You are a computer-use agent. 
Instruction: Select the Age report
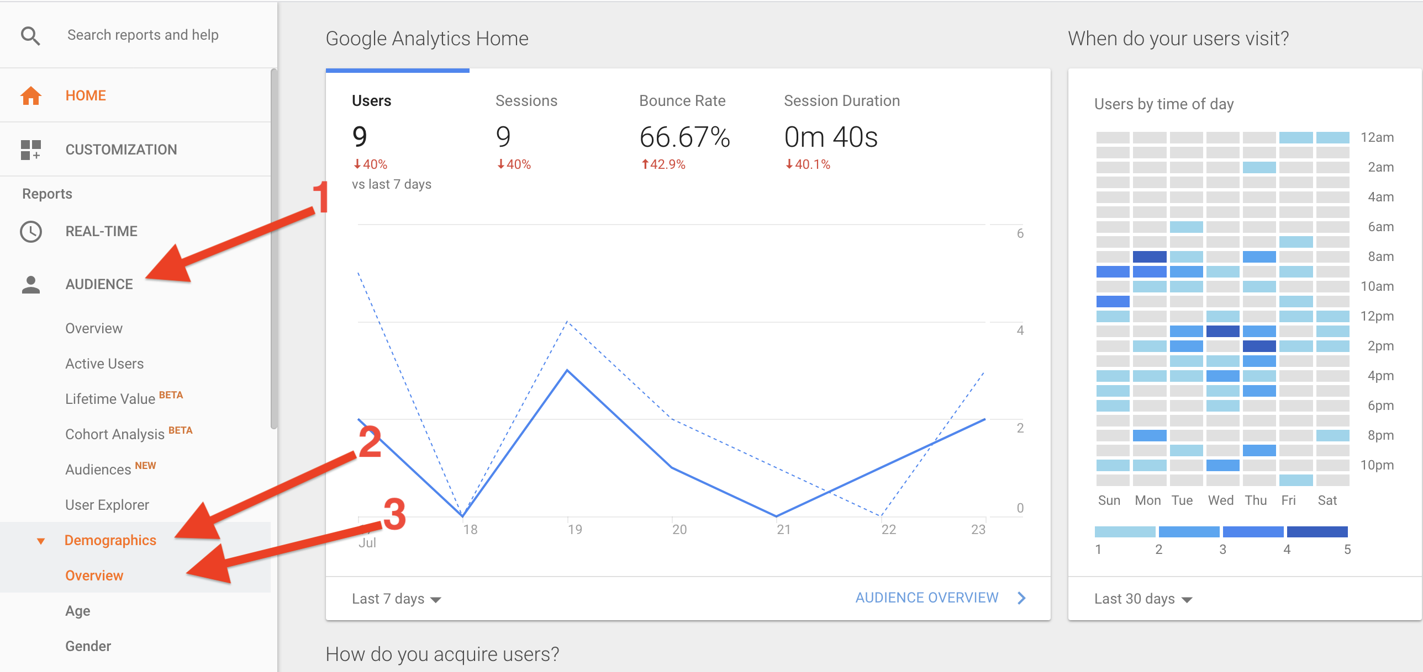77,610
